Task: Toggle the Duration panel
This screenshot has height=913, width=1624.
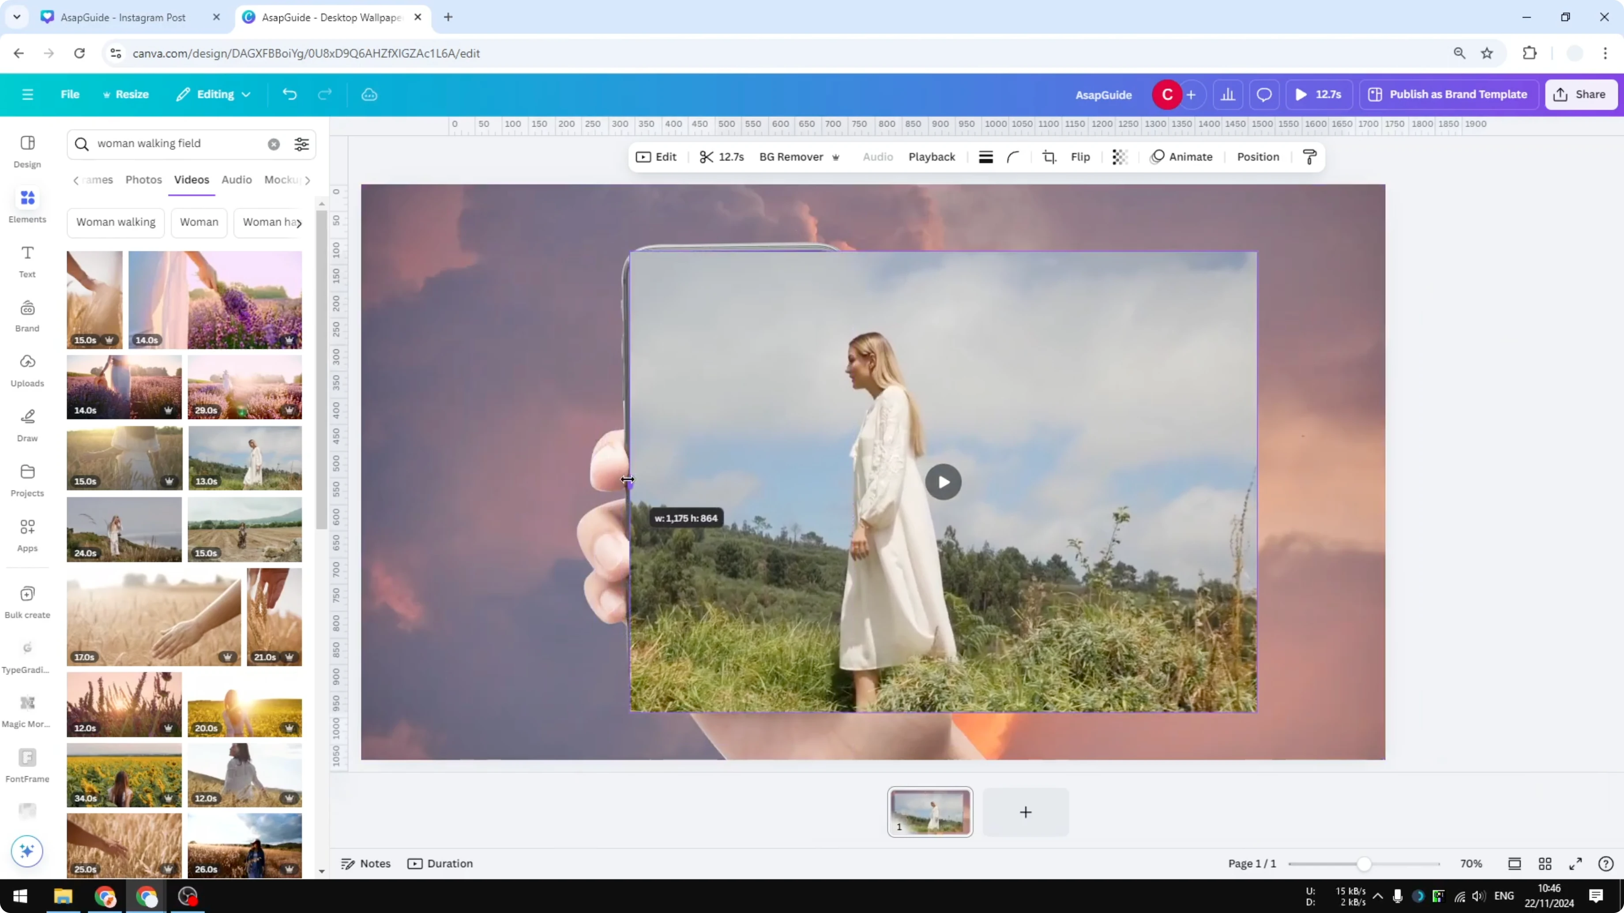Action: (x=440, y=863)
